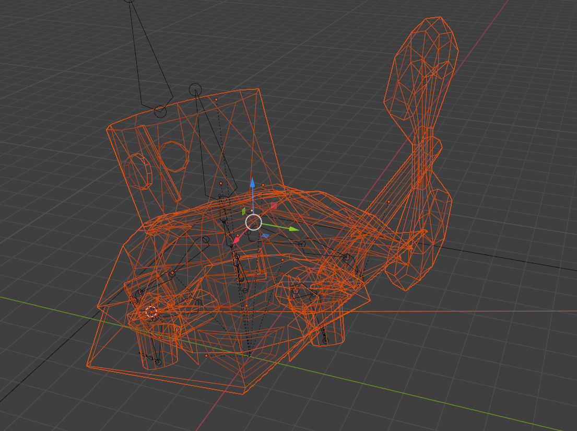Grab the blue Z-axis move arrow
Viewport: 577px width, 431px height.
(x=252, y=183)
